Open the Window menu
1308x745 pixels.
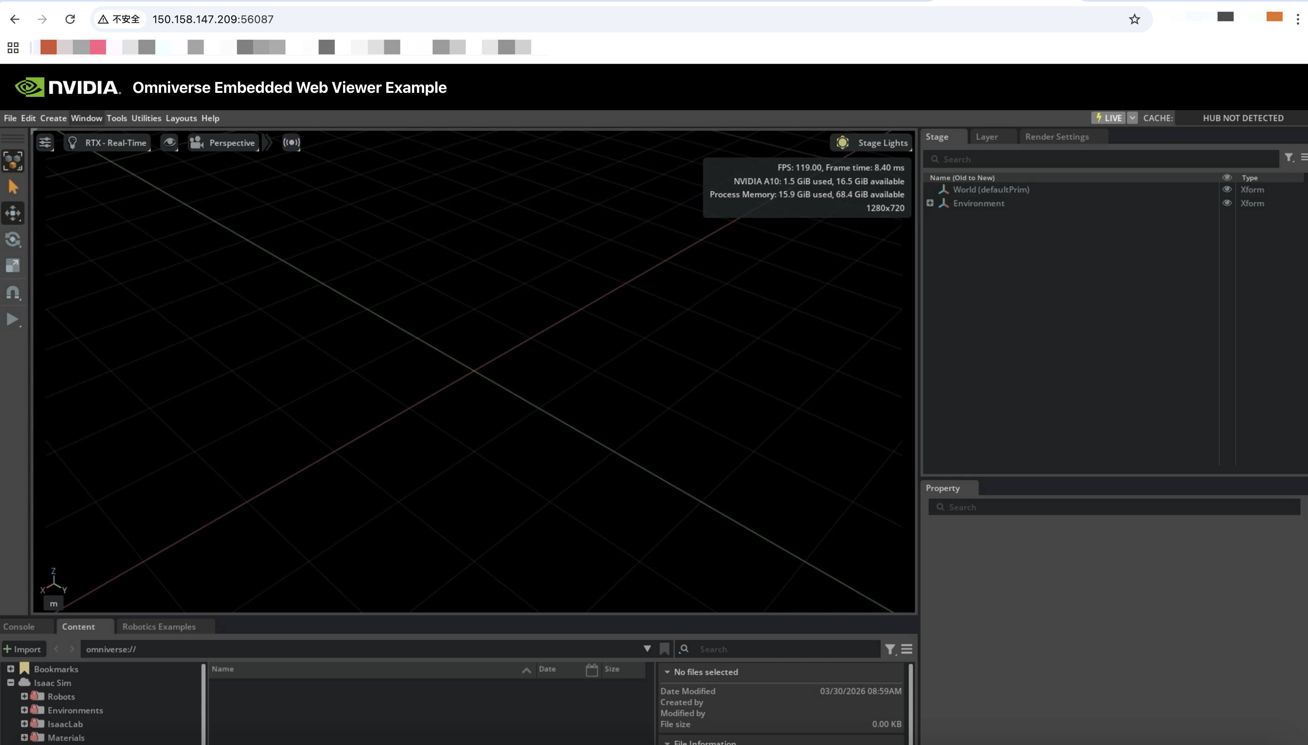[x=86, y=118]
